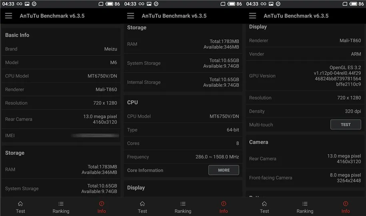Tap Frequency 286.0 ~ 1508.0 MHz
This screenshot has width=366, height=216.
click(x=217, y=157)
